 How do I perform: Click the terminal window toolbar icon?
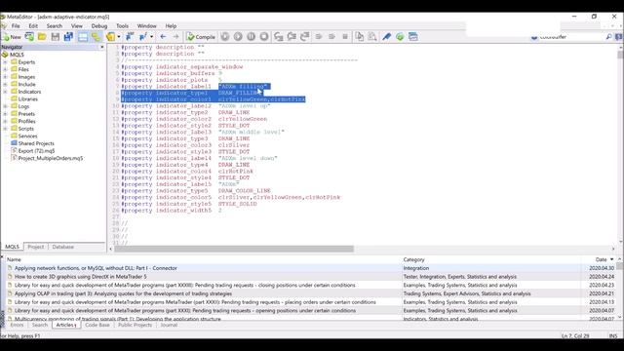tap(413, 37)
